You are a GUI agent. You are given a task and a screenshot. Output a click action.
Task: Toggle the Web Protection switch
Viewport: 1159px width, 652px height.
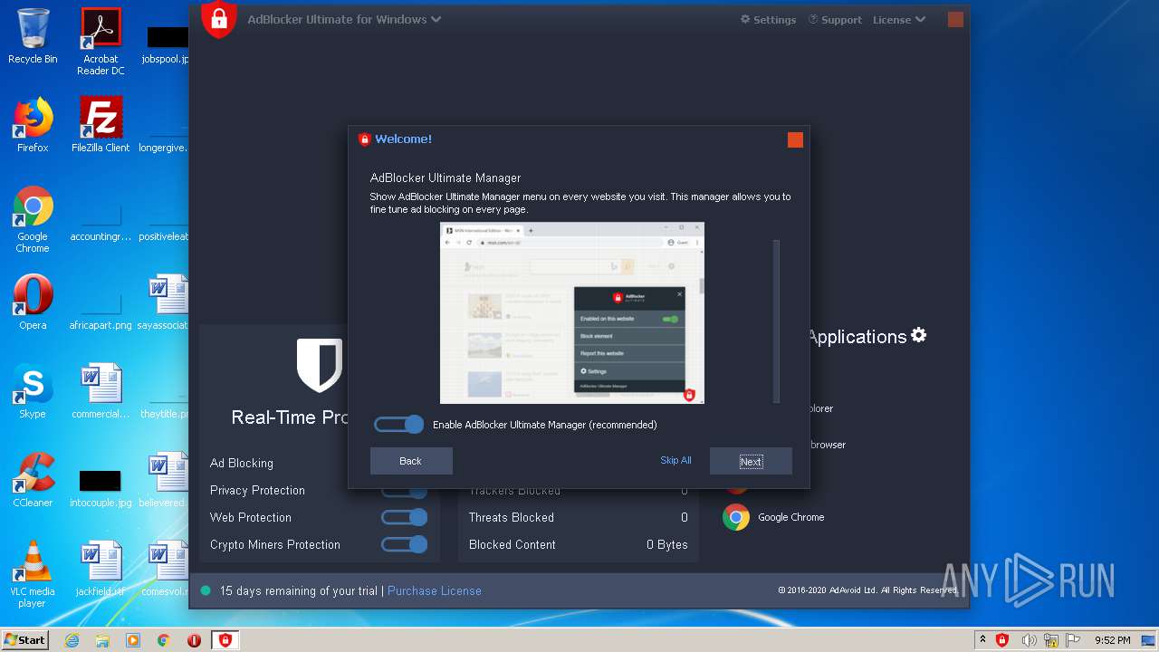click(x=404, y=517)
